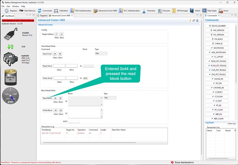Run the PF_CLEAR command

click(217, 110)
